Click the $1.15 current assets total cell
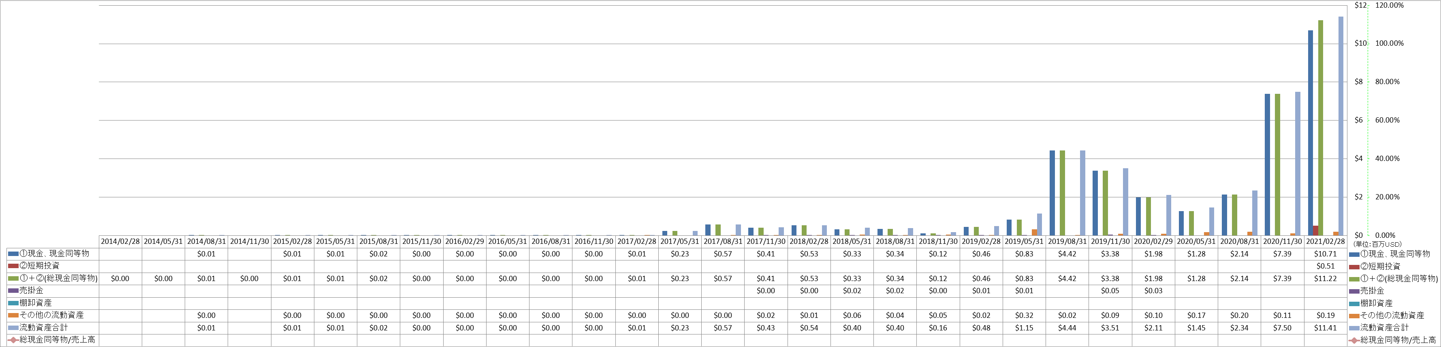 tap(1024, 328)
